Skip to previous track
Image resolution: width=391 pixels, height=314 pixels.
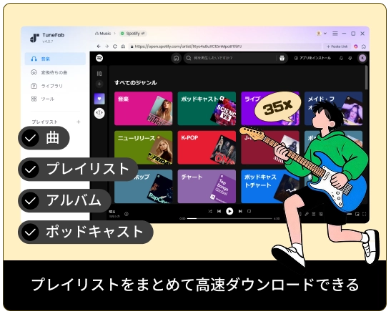[x=219, y=211]
